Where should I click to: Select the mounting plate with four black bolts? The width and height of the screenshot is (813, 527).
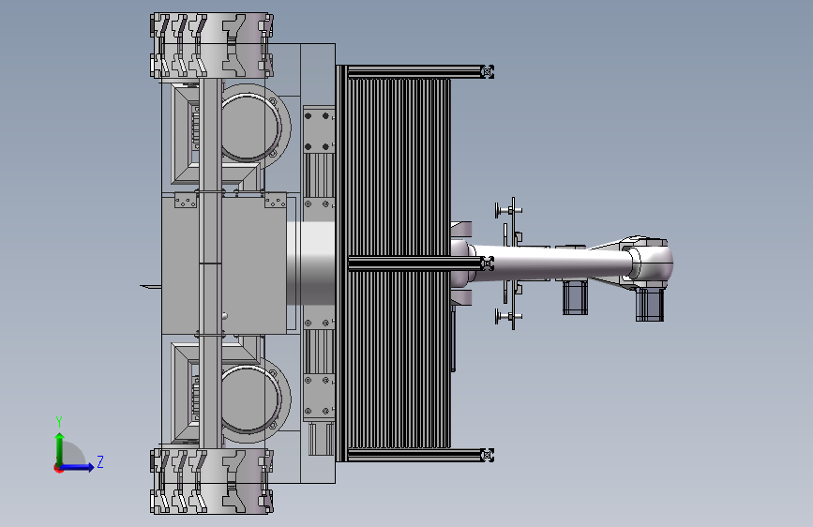319,129
